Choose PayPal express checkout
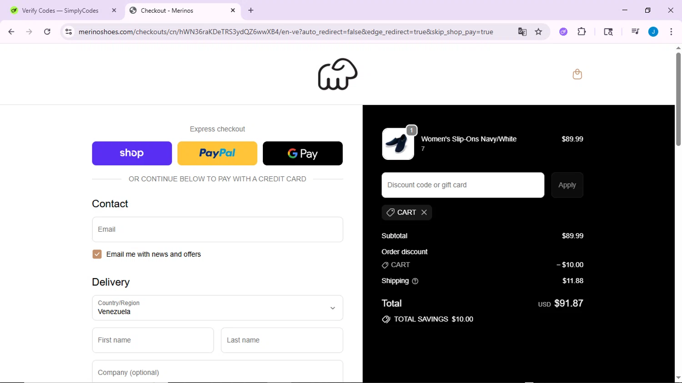 click(x=217, y=153)
